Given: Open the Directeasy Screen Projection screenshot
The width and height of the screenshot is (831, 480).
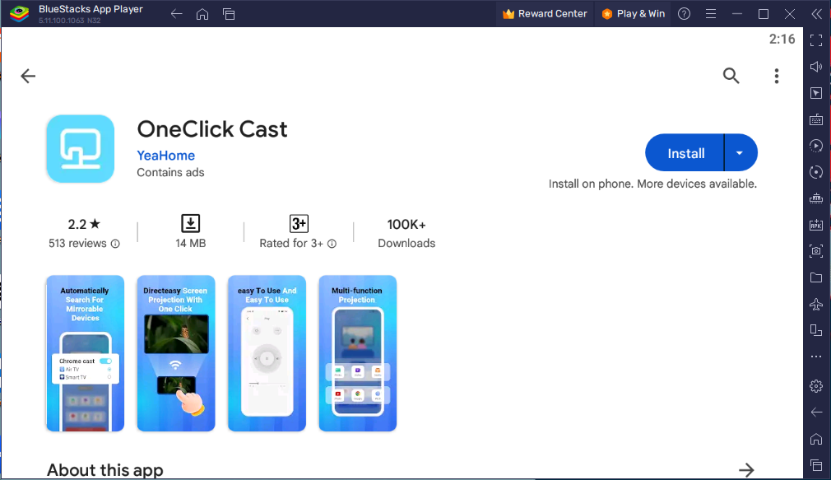Looking at the screenshot, I should point(176,353).
